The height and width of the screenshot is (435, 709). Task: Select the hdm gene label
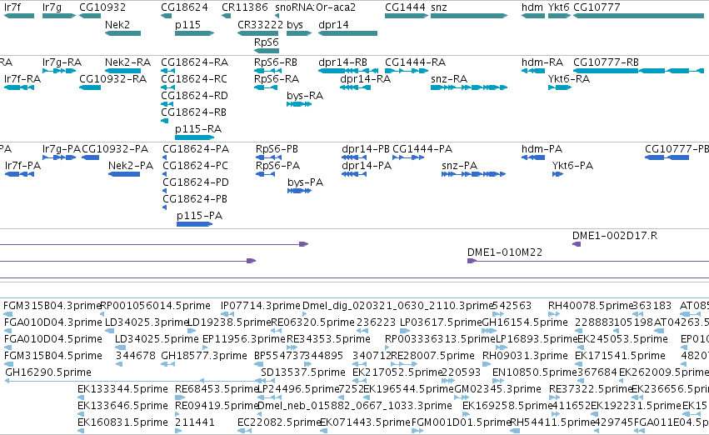pyautogui.click(x=532, y=7)
